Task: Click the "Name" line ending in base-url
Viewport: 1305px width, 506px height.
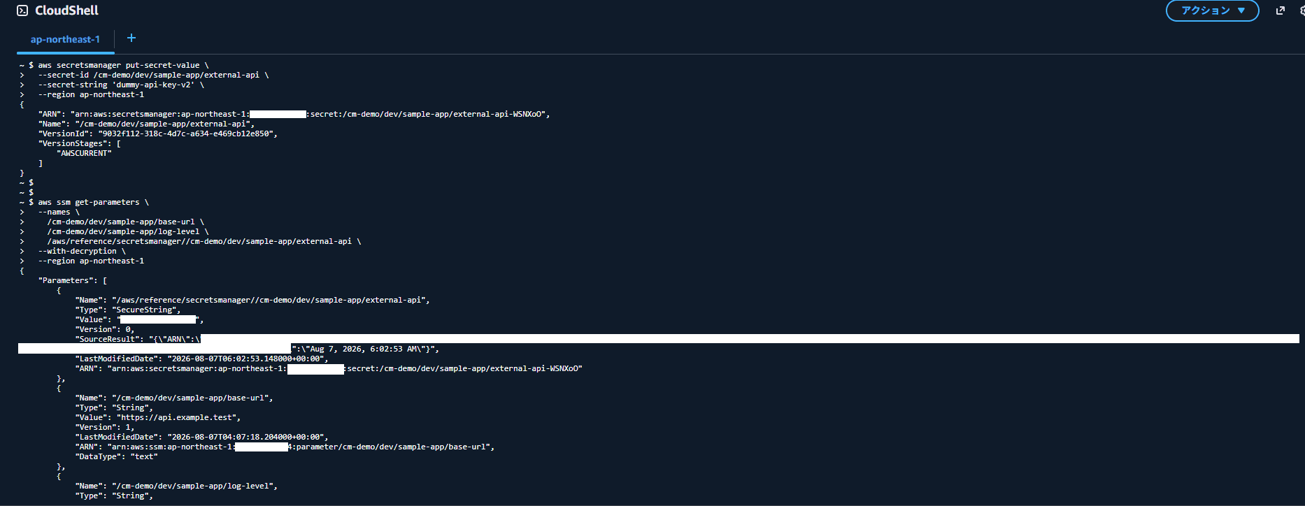Action: 174,398
